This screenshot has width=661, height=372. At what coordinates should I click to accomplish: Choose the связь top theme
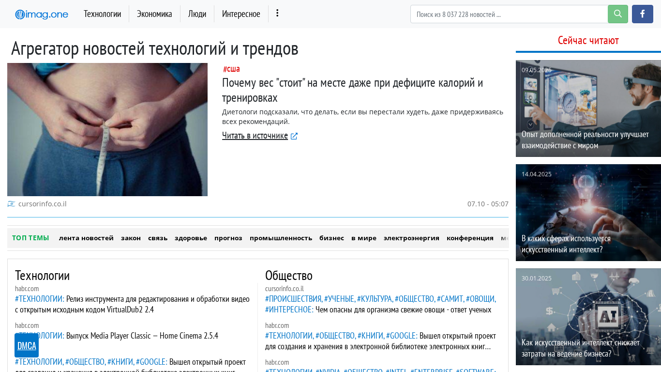(158, 238)
